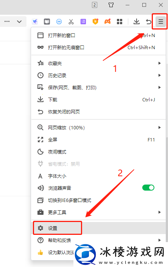
Task: Click the download arrow toolbar icon
Action: (x=137, y=22)
